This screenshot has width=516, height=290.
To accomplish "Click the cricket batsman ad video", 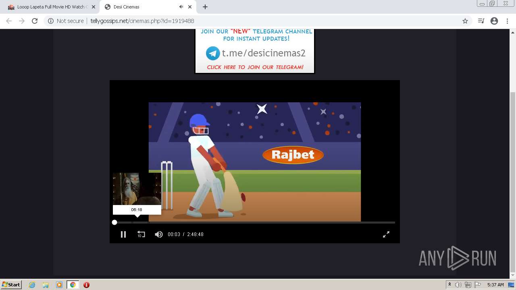I will click(255, 162).
